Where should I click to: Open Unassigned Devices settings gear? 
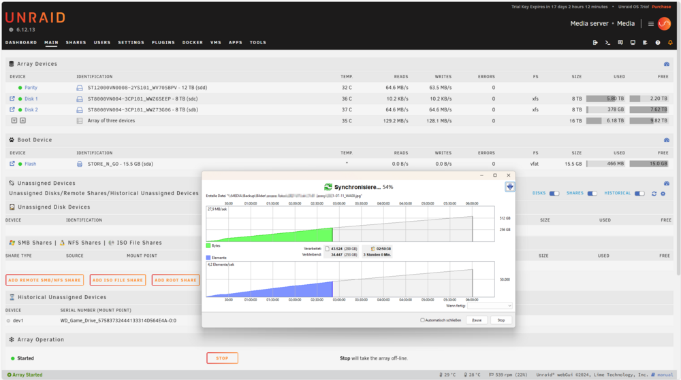click(x=663, y=194)
